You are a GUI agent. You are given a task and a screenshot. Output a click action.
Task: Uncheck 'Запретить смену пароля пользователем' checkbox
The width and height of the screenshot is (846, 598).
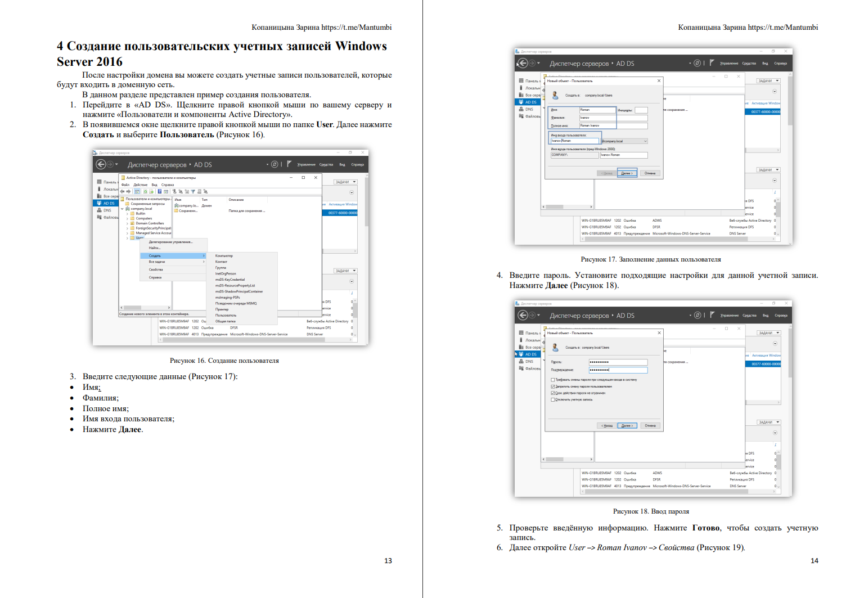(553, 386)
